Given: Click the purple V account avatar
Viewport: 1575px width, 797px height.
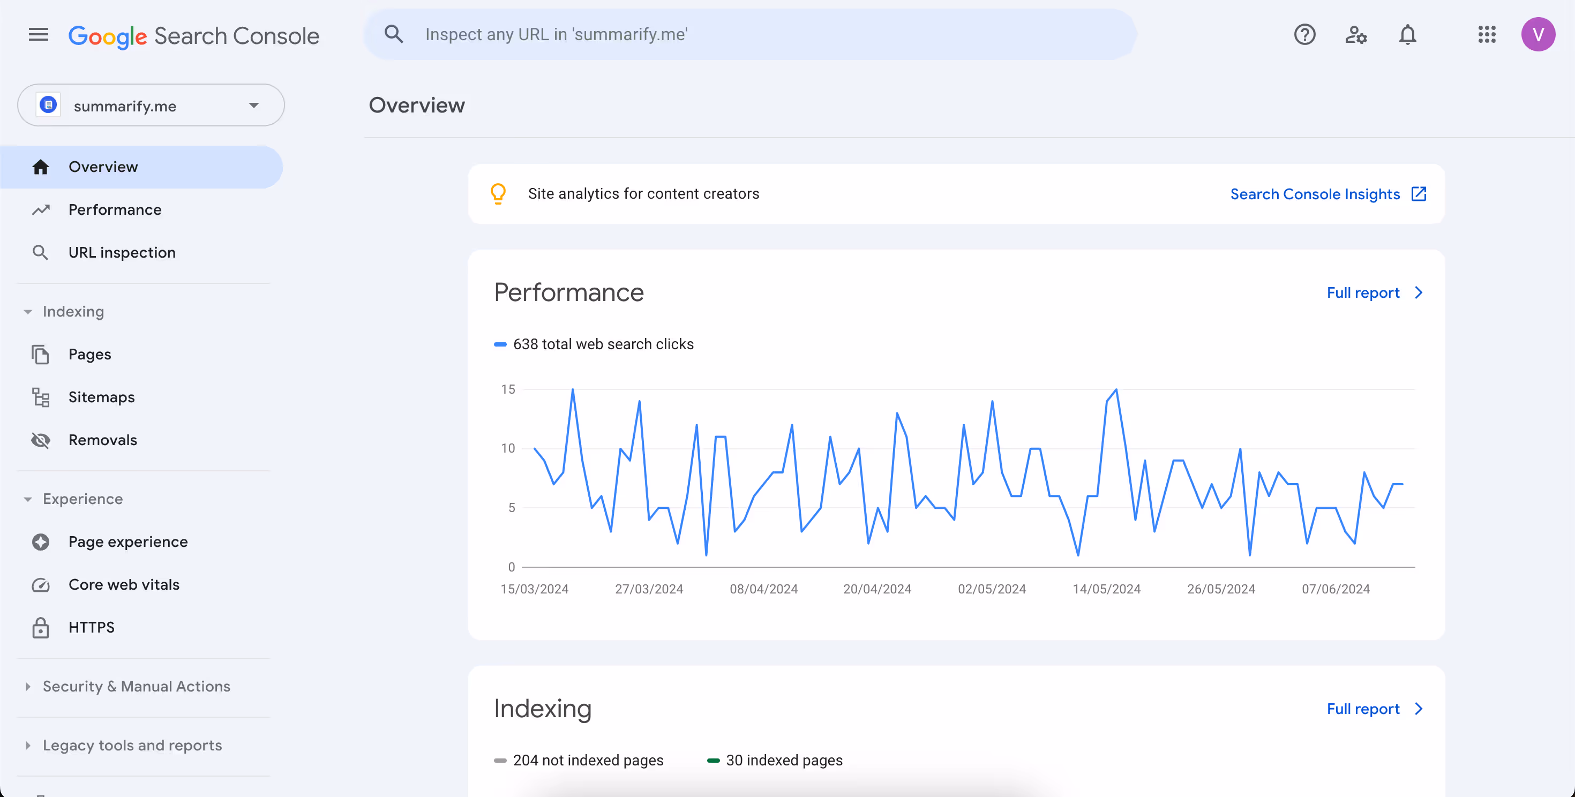Looking at the screenshot, I should pos(1537,35).
